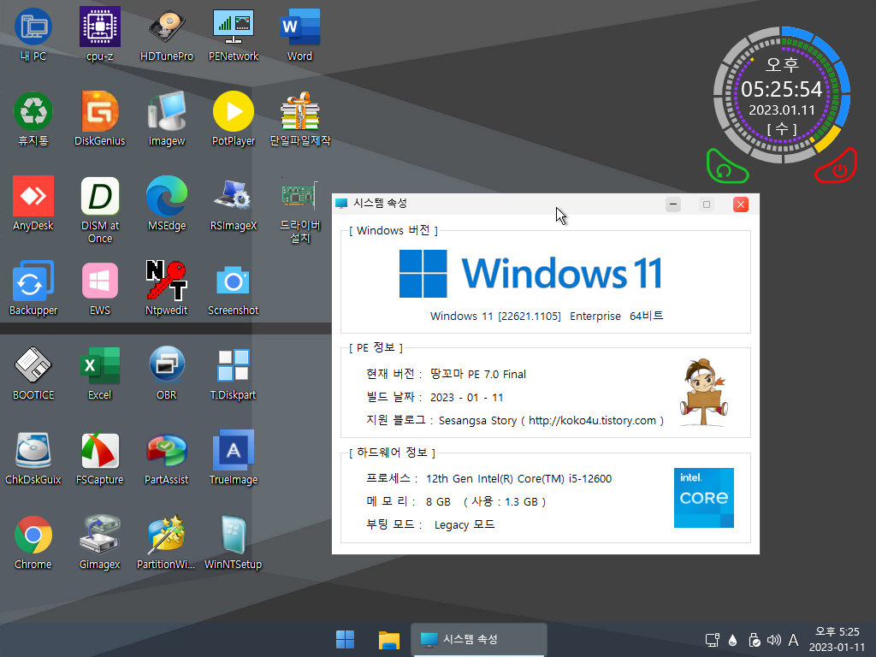This screenshot has width=876, height=657.
Task: Launch AnyDesk desktop shortcut
Action: click(33, 204)
